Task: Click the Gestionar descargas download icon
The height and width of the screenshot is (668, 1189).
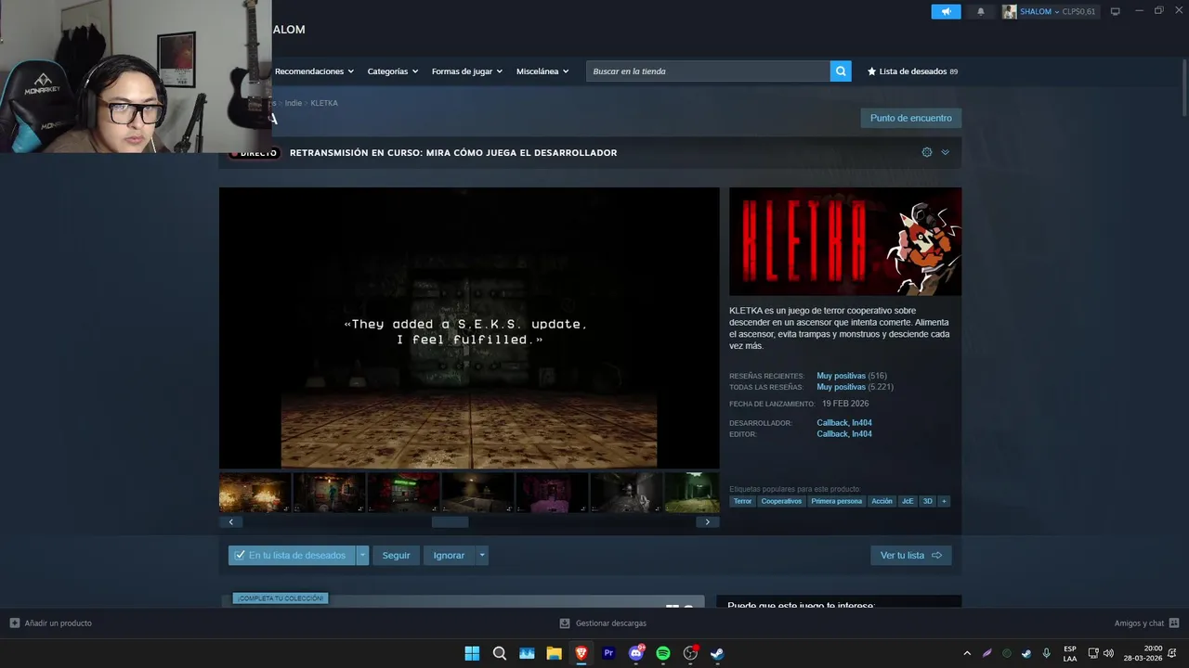Action: (565, 623)
